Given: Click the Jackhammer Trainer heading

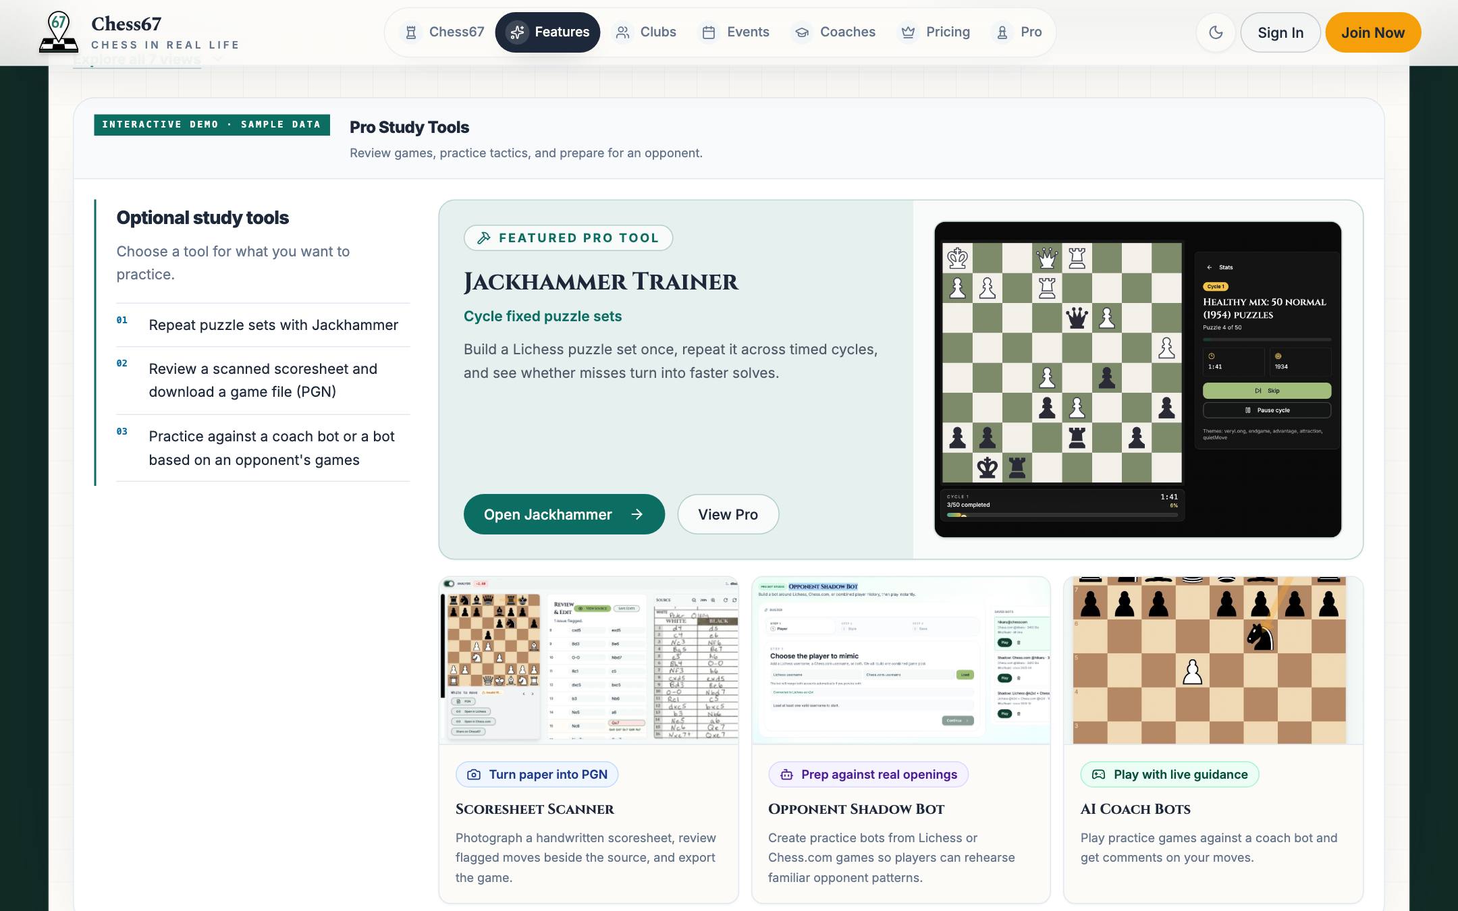Looking at the screenshot, I should pos(601,282).
